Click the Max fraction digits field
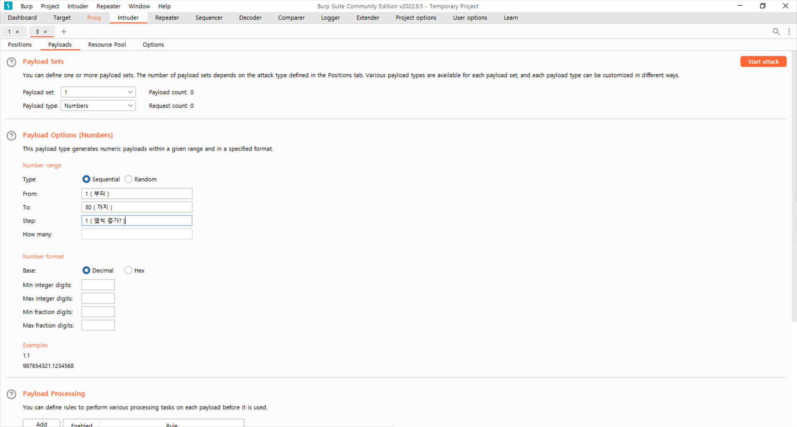The height and width of the screenshot is (427, 797). (x=98, y=325)
